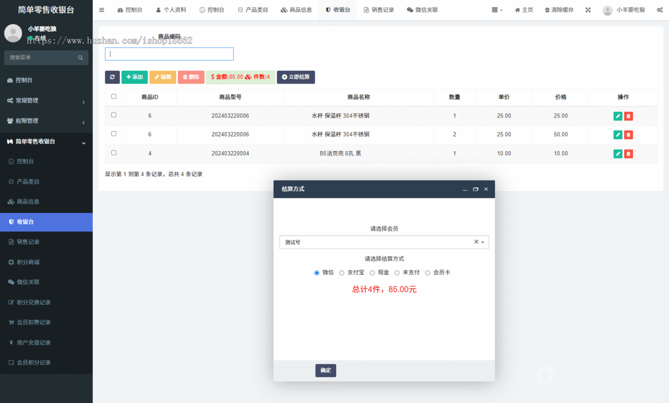Screen dimensions: 669x403
Task: Open the member dropdown showing 测试号
Action: point(384,242)
